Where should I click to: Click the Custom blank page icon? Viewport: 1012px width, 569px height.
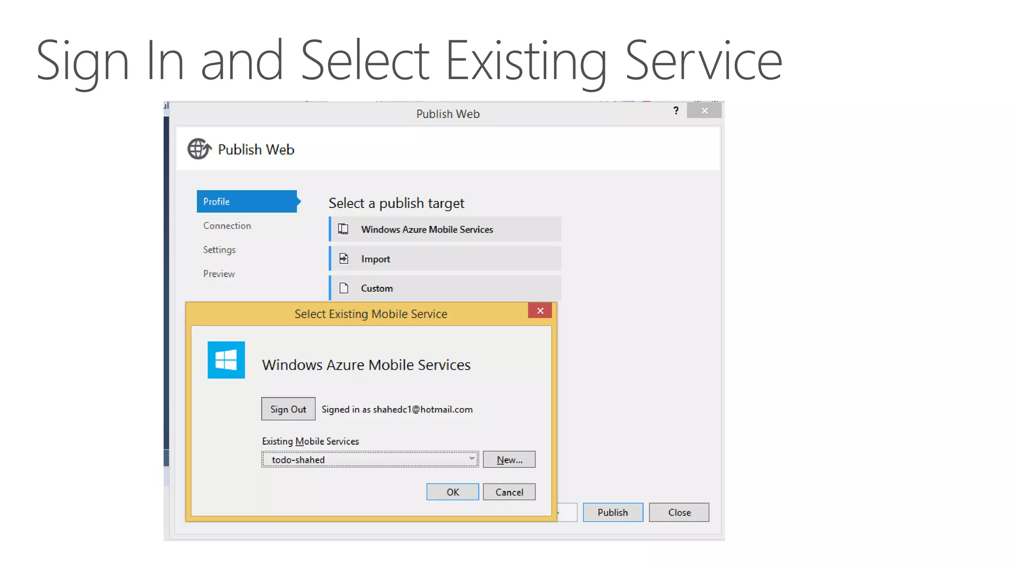(x=344, y=288)
